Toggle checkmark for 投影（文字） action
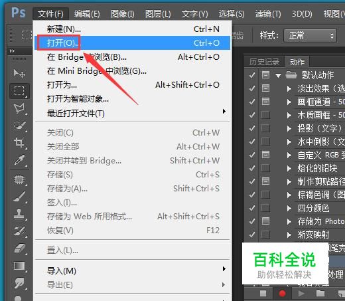 tap(252, 128)
